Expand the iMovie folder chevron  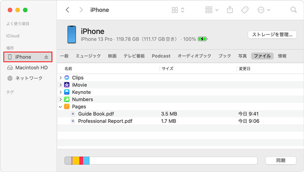click(60, 85)
